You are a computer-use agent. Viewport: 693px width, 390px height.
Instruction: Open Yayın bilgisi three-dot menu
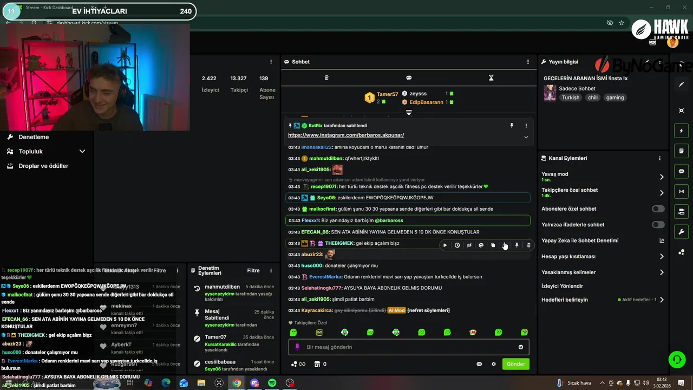coord(659,62)
